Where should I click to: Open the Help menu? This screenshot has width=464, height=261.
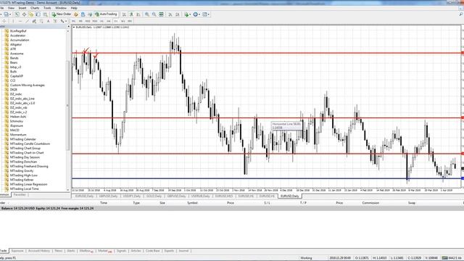point(74,8)
